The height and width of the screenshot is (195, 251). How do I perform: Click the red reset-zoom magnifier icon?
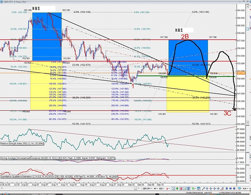pyautogui.click(x=222, y=189)
